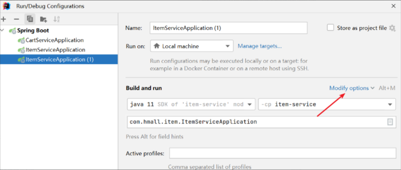The height and width of the screenshot is (170, 401).
Task: Click the IntelliJ logo in title bar
Action: click(7, 6)
